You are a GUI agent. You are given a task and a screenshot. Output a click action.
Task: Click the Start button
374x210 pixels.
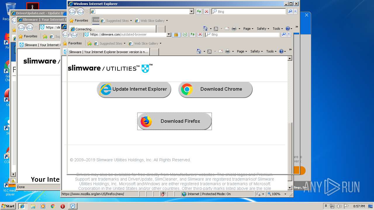[x=8, y=206]
